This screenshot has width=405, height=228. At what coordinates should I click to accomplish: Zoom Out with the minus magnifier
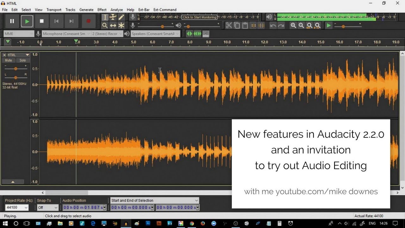click(301, 26)
